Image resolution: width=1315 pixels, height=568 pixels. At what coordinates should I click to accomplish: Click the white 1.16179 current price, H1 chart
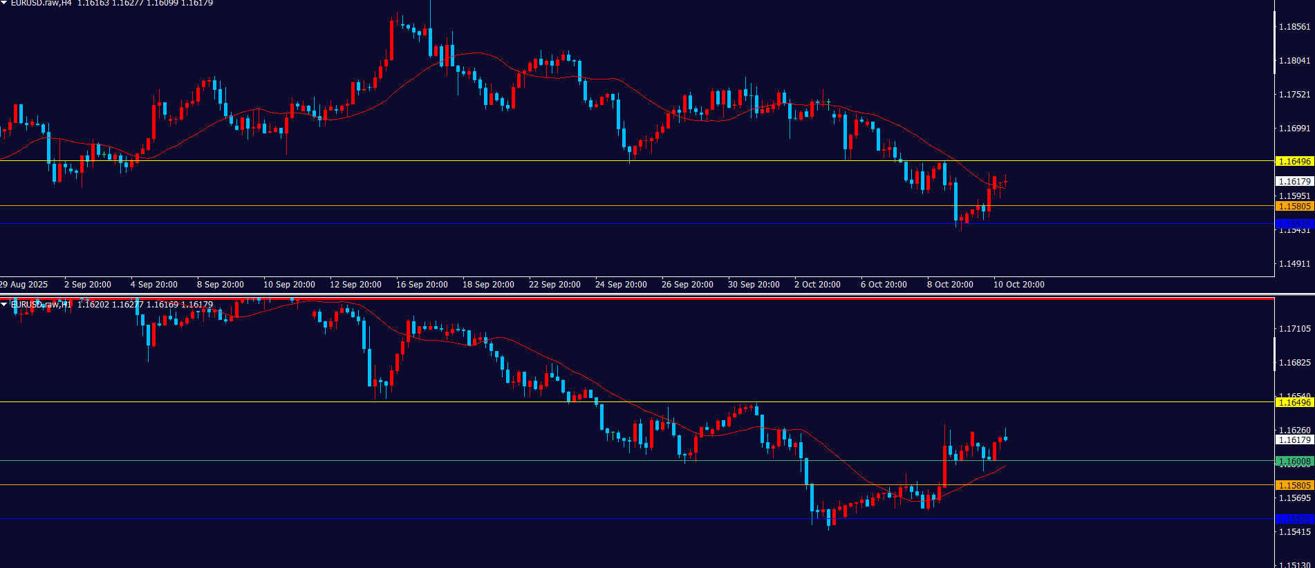pos(1294,439)
